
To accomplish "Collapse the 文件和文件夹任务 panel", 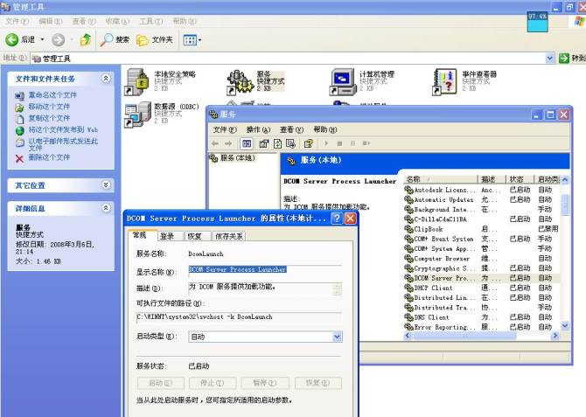I will (x=107, y=79).
